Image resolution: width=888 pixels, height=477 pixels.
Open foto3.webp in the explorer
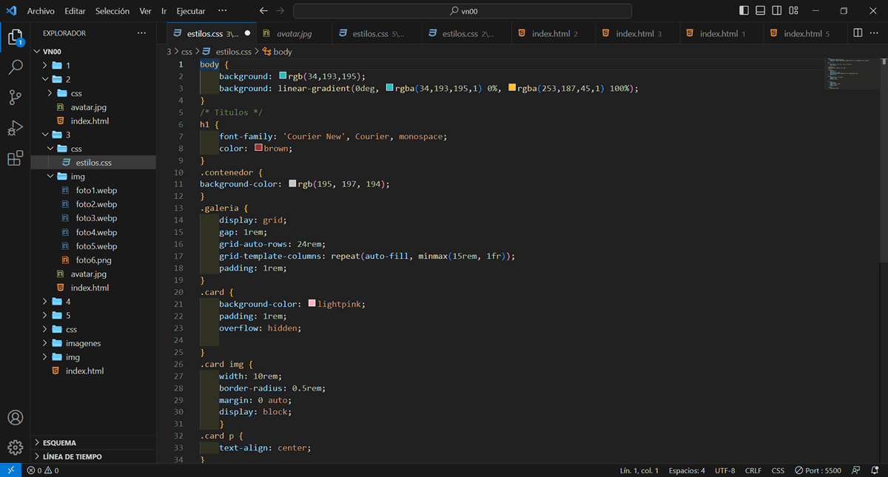point(96,218)
